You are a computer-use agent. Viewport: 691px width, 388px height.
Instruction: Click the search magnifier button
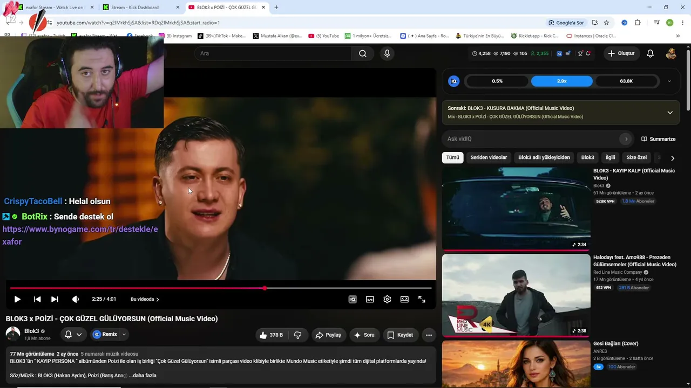(363, 53)
